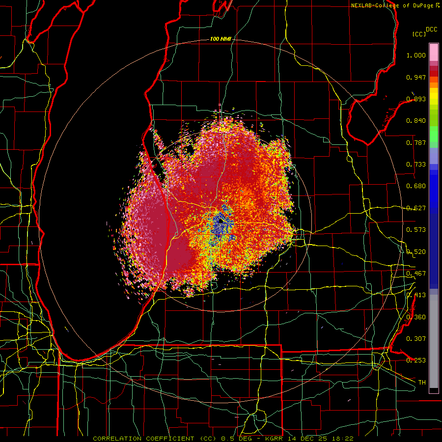Select the 0.893 color scale value
Viewport: 442px width, 442px height.
coord(416,99)
